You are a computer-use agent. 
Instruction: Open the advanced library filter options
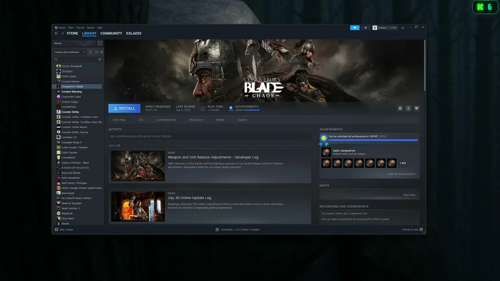tap(100, 59)
